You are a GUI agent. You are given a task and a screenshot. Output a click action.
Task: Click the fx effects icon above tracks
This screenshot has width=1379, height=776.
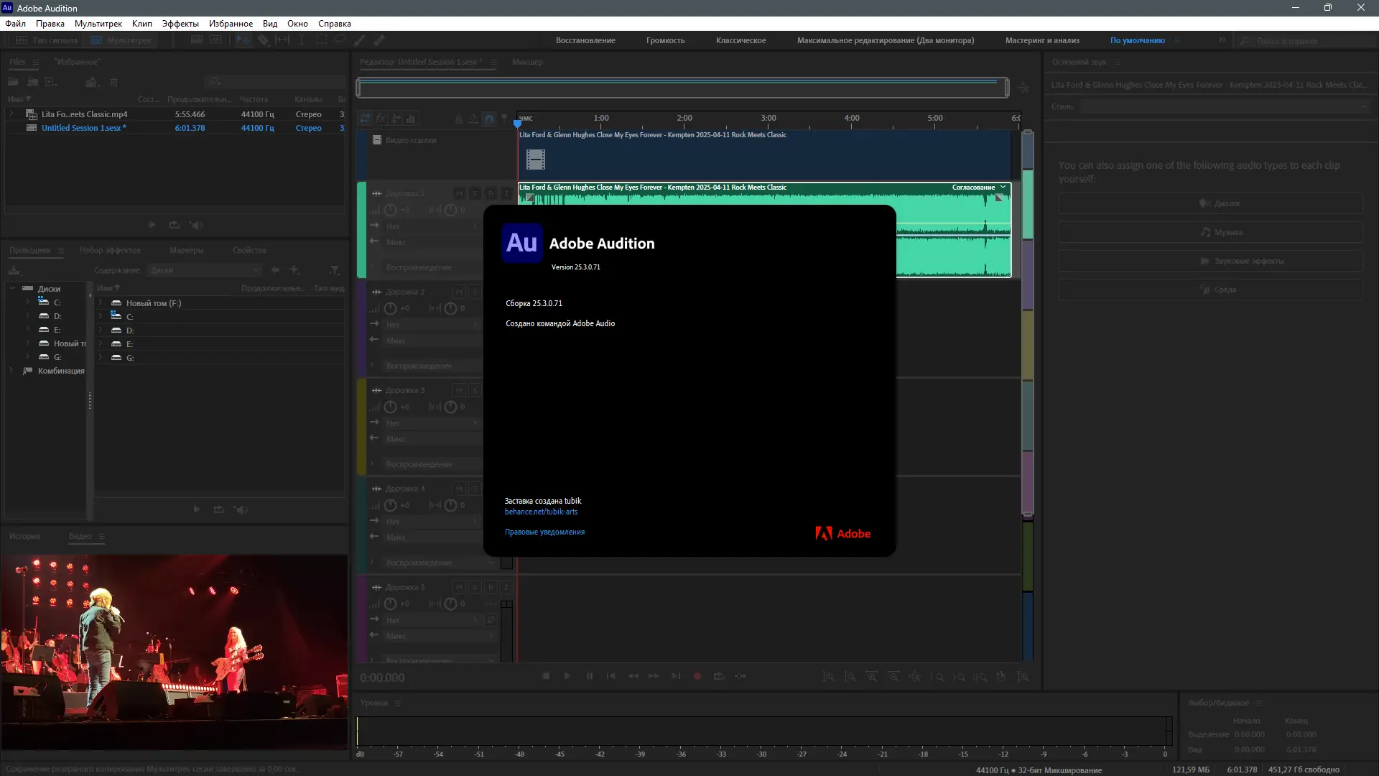[x=381, y=119]
